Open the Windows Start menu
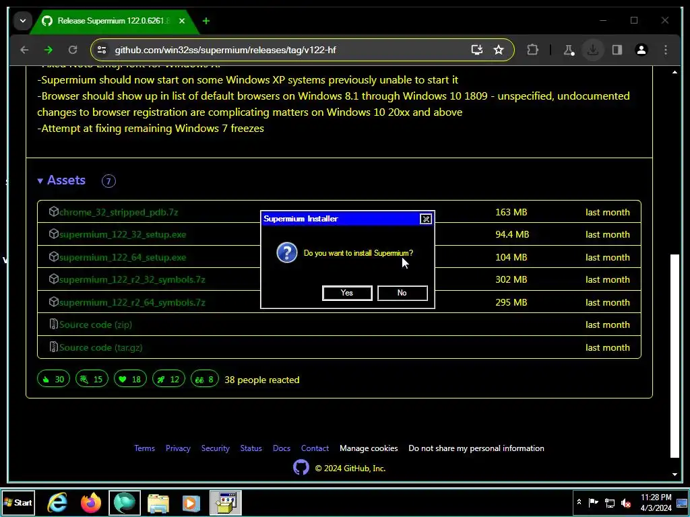This screenshot has width=690, height=517. (x=18, y=502)
